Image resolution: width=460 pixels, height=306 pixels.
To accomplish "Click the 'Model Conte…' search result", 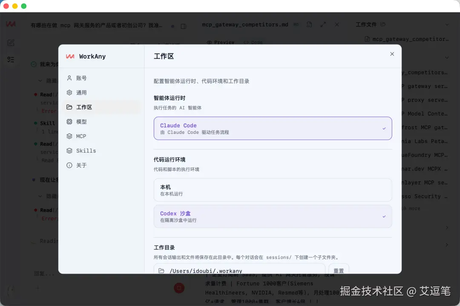I will pos(425,113).
